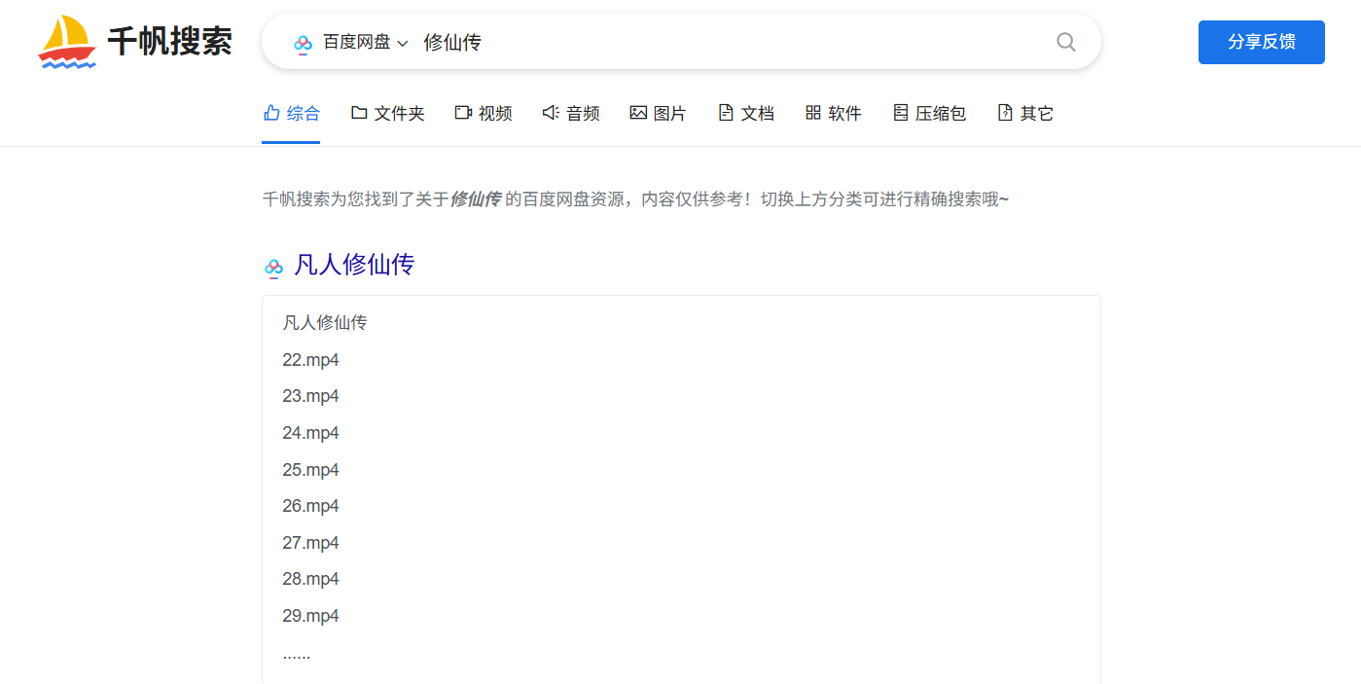Click the bold 修仙传 keyword in results summary

pos(476,199)
